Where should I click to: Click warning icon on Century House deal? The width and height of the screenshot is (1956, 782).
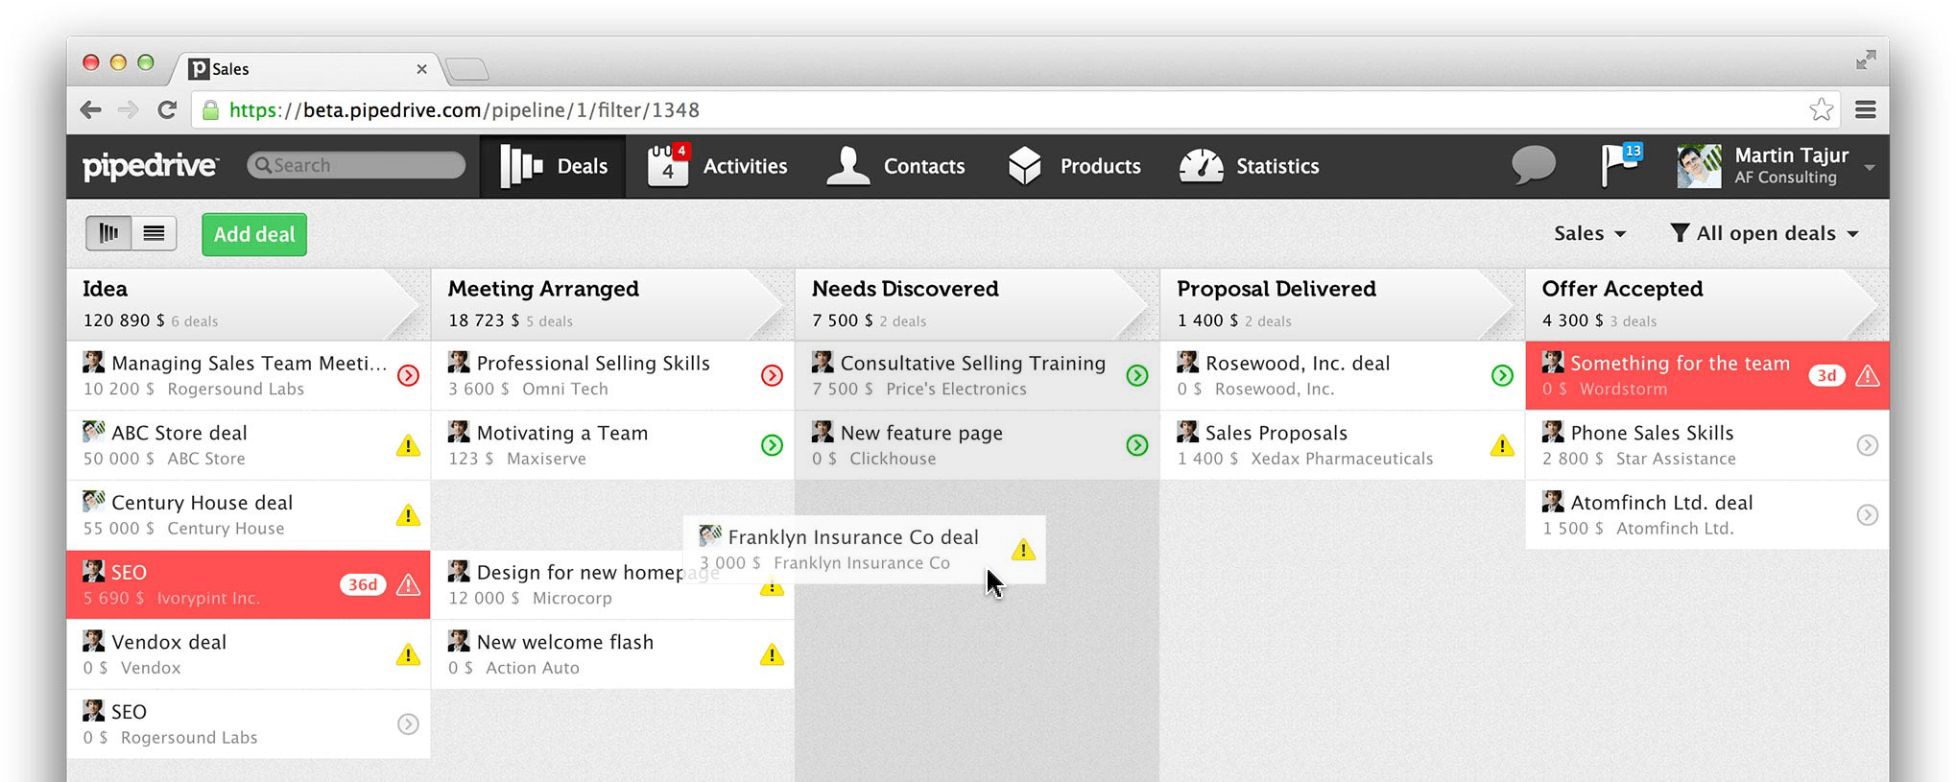click(408, 515)
